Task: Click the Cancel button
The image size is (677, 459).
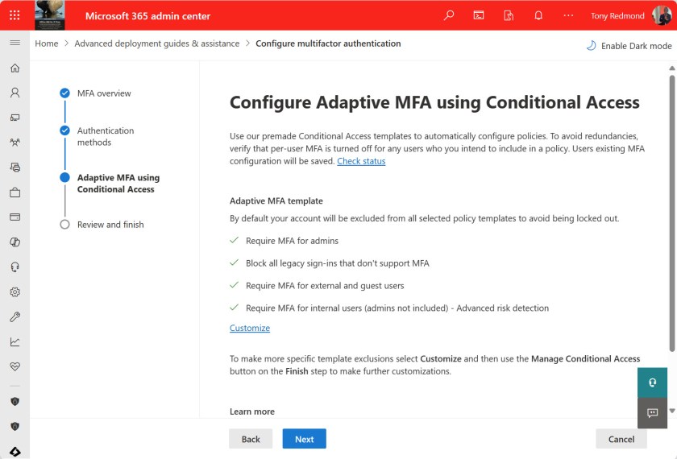Action: pyautogui.click(x=621, y=439)
